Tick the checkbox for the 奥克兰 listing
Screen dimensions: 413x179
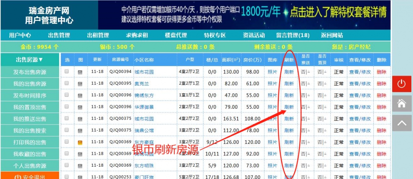[x=67, y=83]
